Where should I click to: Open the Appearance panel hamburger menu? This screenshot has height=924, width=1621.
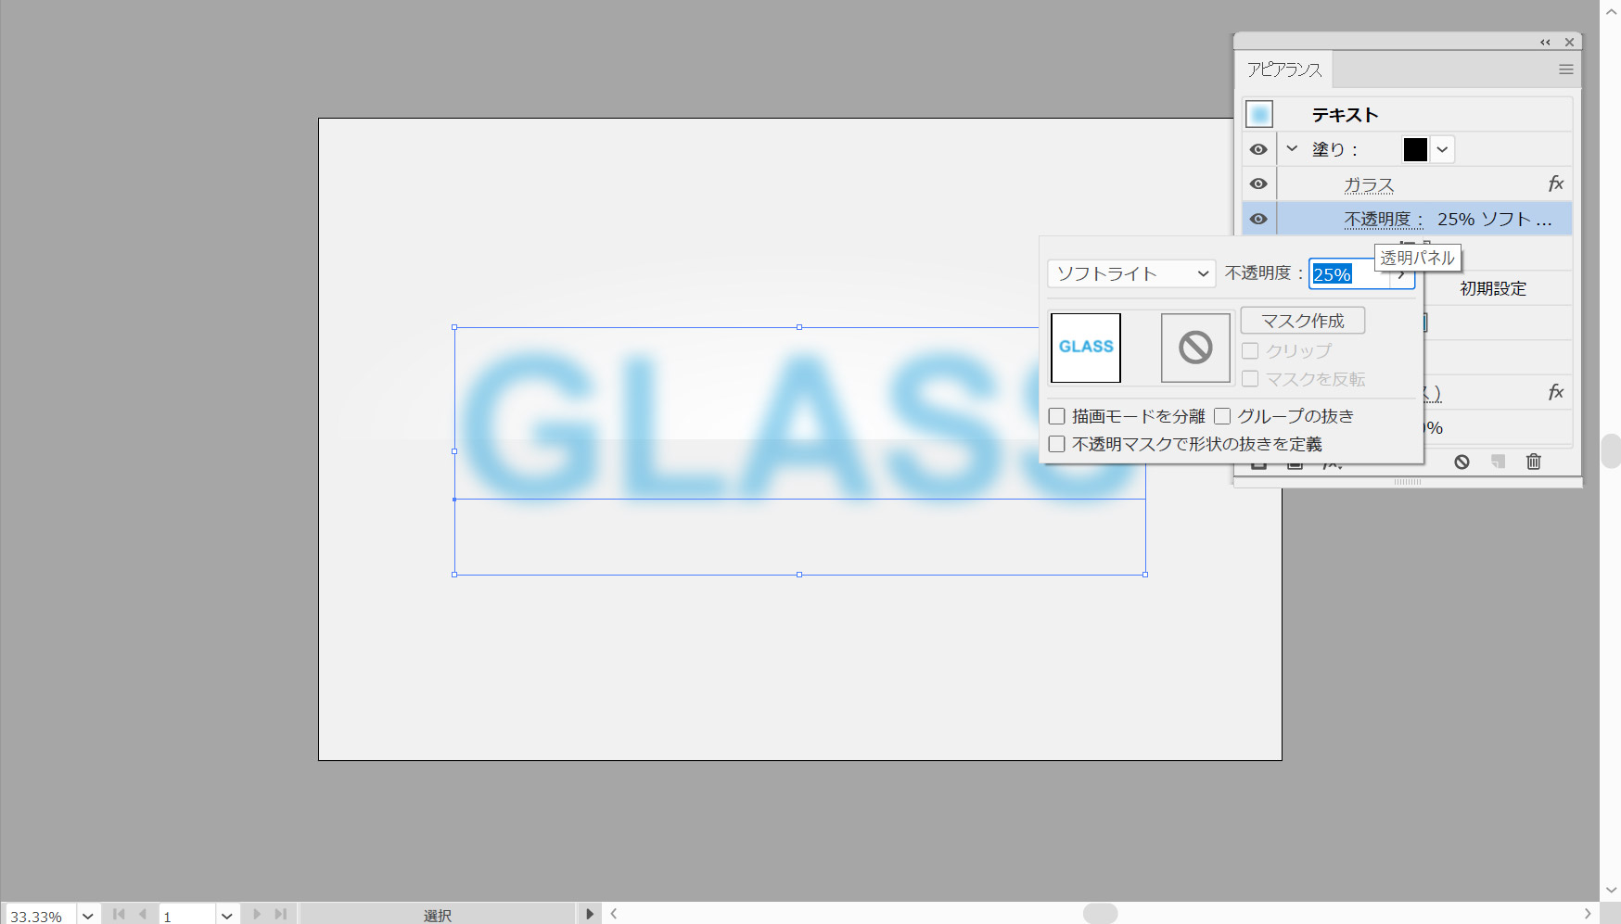1565,70
